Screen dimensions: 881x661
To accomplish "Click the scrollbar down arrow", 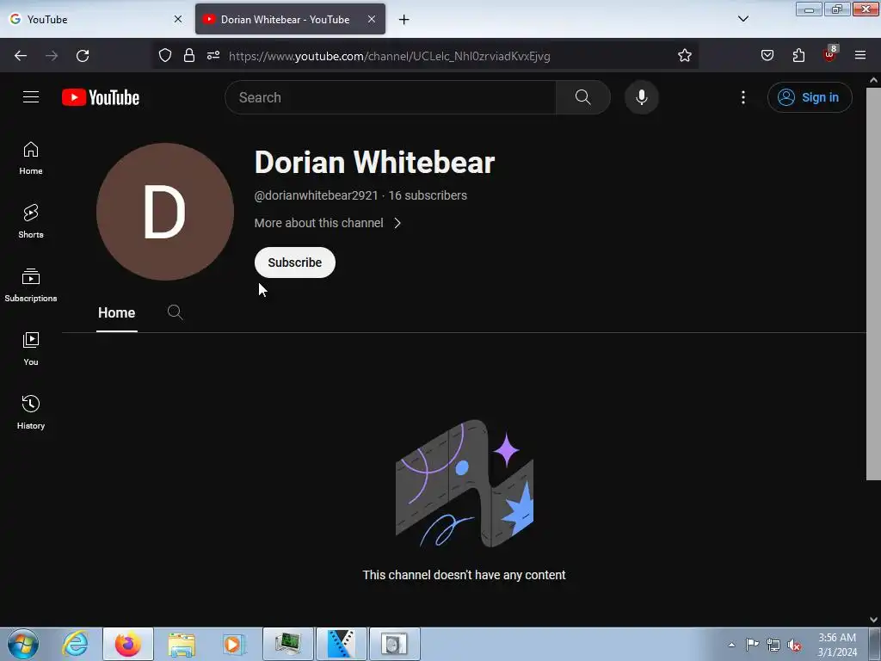I will point(873,620).
